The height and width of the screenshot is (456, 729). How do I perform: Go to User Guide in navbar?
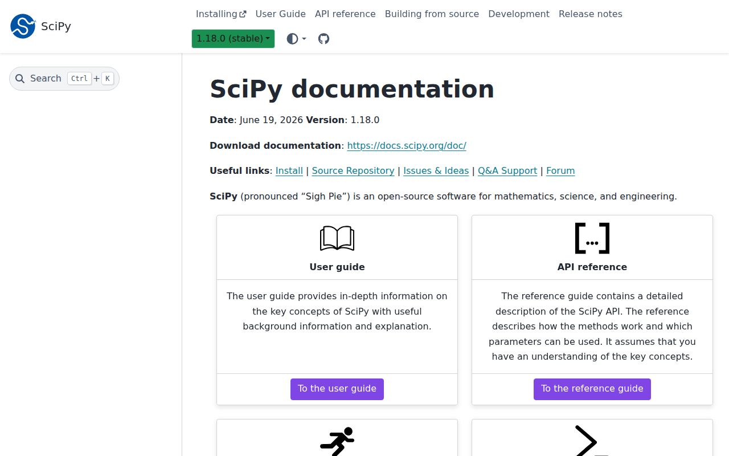click(x=281, y=14)
